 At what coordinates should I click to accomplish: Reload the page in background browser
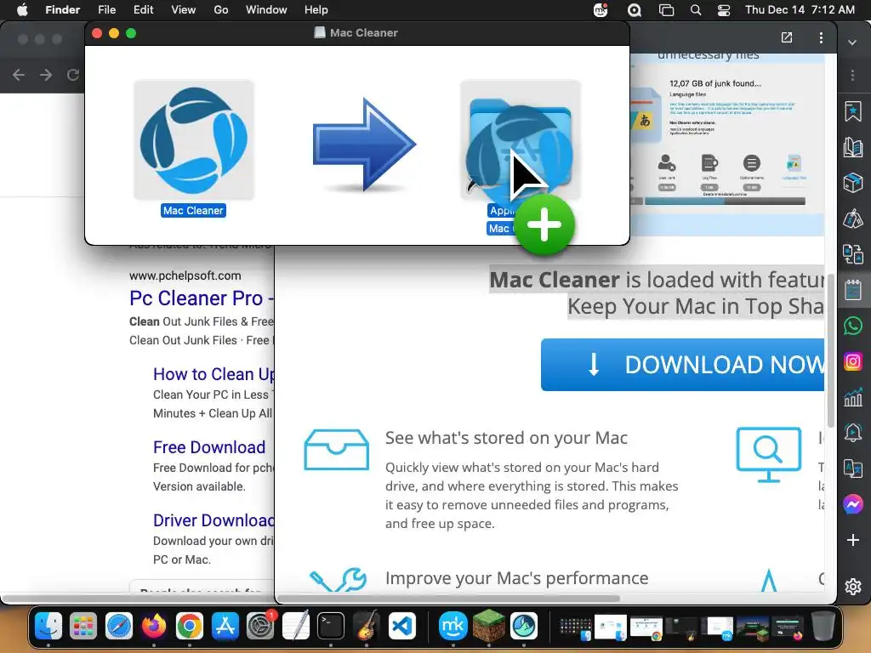click(x=73, y=75)
